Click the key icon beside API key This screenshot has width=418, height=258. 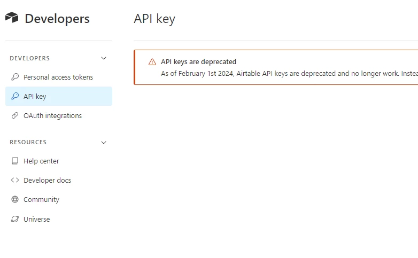point(15,96)
